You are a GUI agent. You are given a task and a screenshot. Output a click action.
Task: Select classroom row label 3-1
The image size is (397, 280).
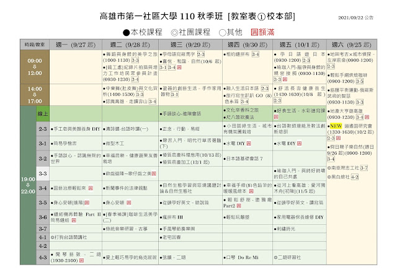click(43, 144)
